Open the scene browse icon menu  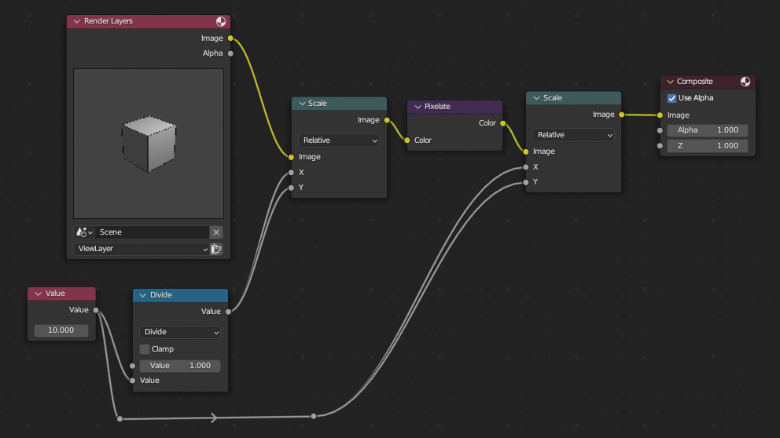(x=83, y=232)
